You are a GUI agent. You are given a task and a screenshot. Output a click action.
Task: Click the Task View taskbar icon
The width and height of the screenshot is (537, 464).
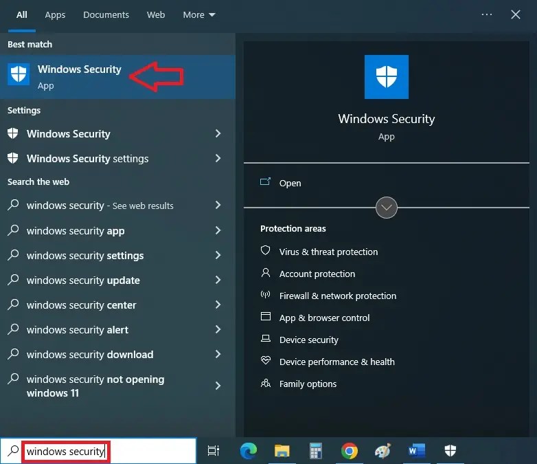pyautogui.click(x=214, y=451)
